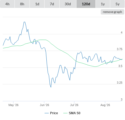Switch to the 8h time range
The width and height of the screenshot is (125, 120).
(x=22, y=4)
